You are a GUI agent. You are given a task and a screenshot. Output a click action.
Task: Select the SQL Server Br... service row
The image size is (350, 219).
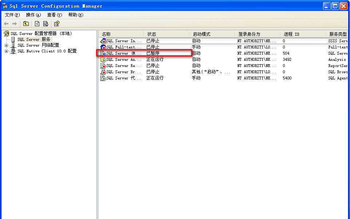coord(223,72)
